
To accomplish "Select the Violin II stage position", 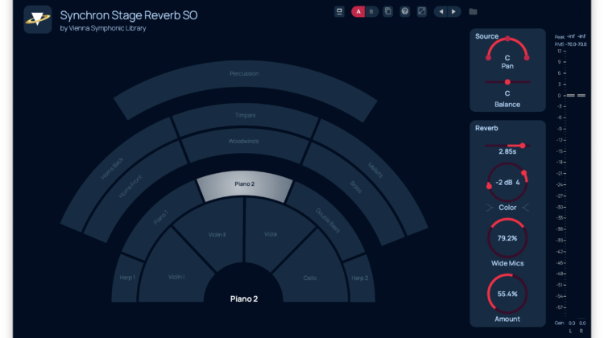I will pyautogui.click(x=217, y=234).
